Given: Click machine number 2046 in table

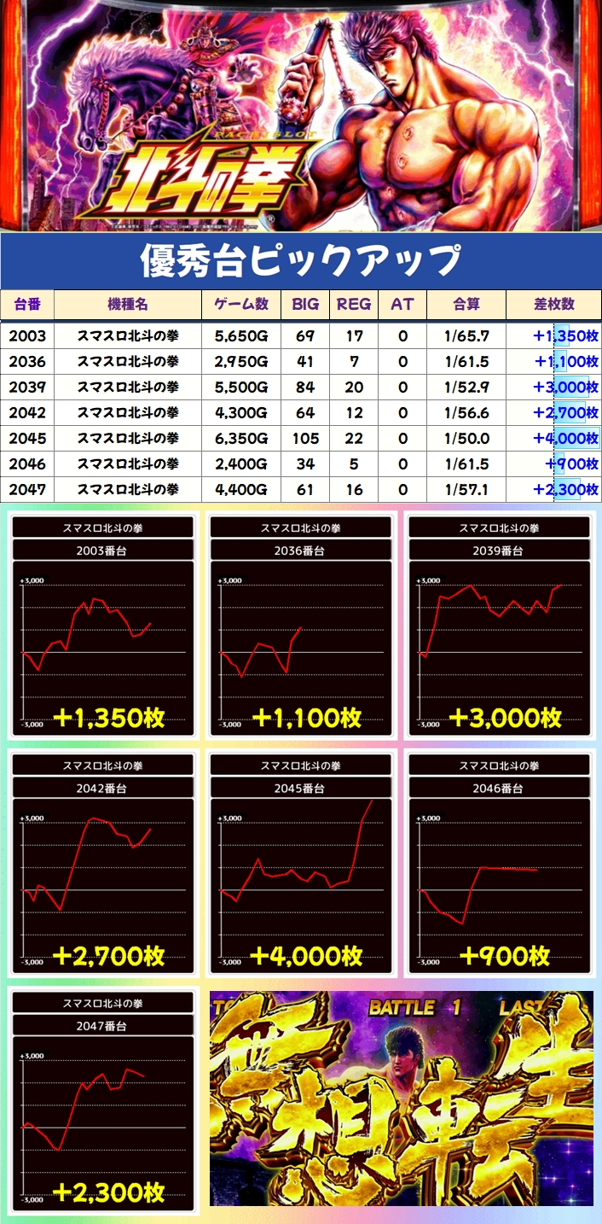Looking at the screenshot, I should (x=27, y=464).
